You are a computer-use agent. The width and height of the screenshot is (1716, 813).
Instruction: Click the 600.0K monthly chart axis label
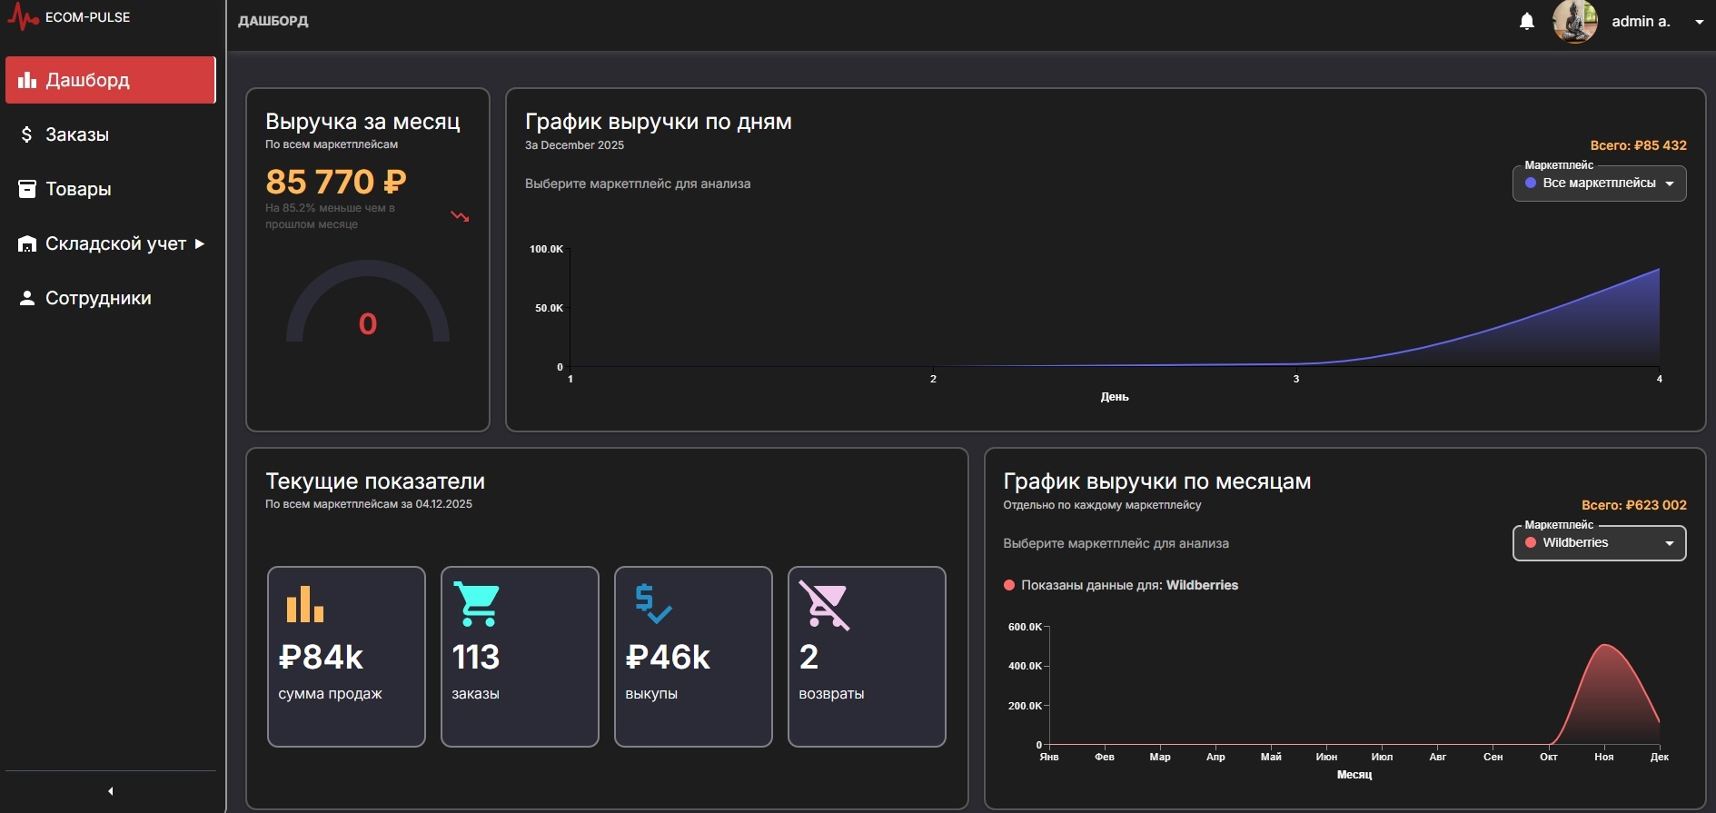point(1025,627)
